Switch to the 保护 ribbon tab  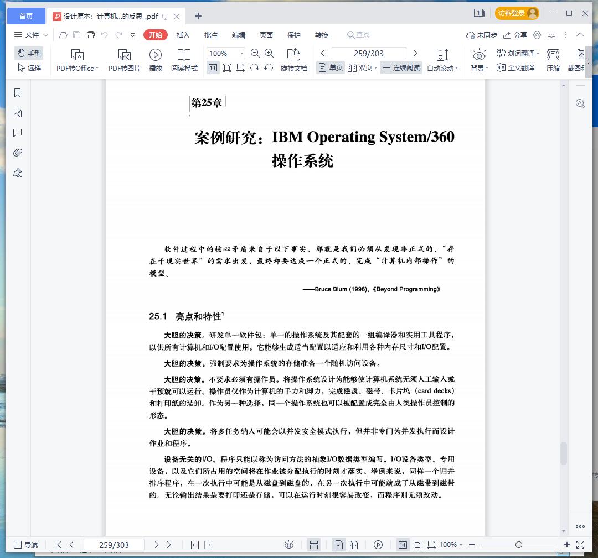[x=293, y=35]
